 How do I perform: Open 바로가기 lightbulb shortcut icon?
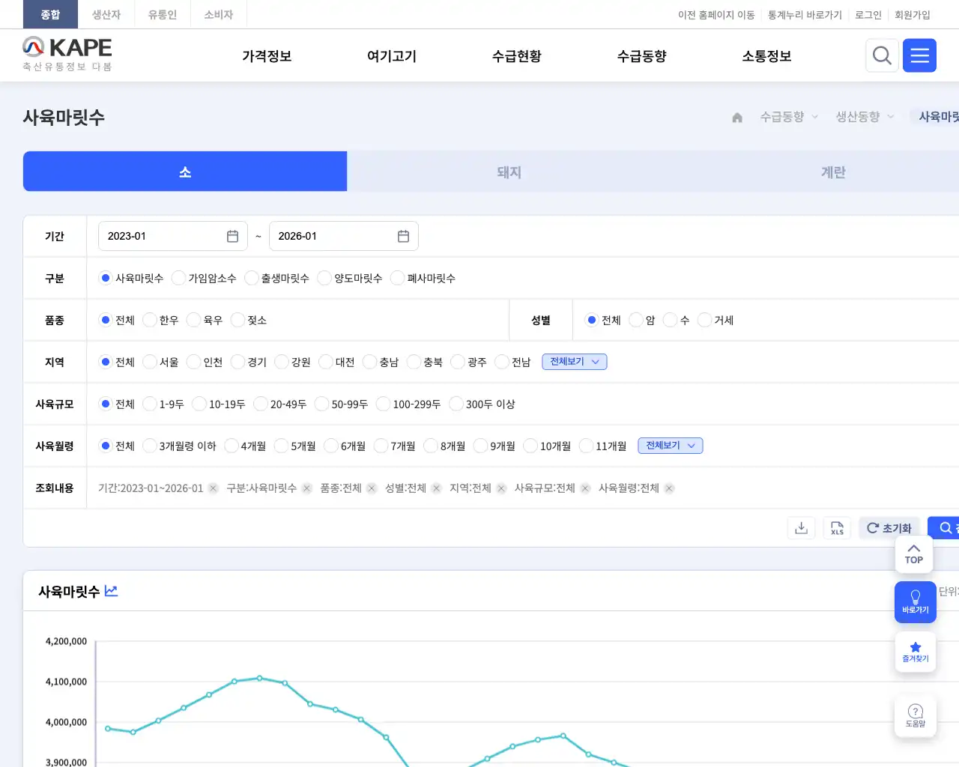(x=915, y=601)
